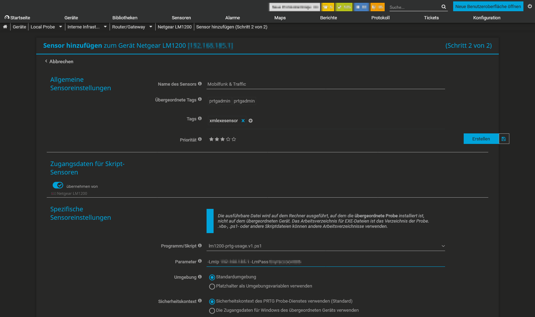This screenshot has height=317, width=535.
Task: Show info tooltip for Parameter field
Action: pos(200,261)
